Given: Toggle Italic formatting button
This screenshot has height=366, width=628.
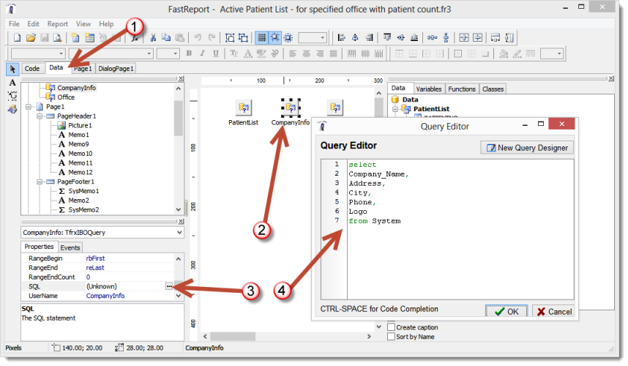Looking at the screenshot, I should click(x=202, y=53).
